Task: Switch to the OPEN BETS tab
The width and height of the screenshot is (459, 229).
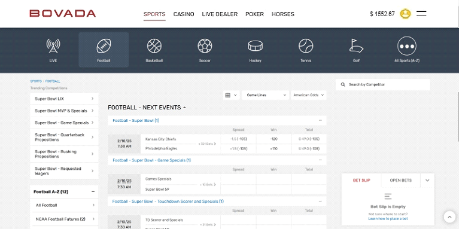Action: pos(400,181)
